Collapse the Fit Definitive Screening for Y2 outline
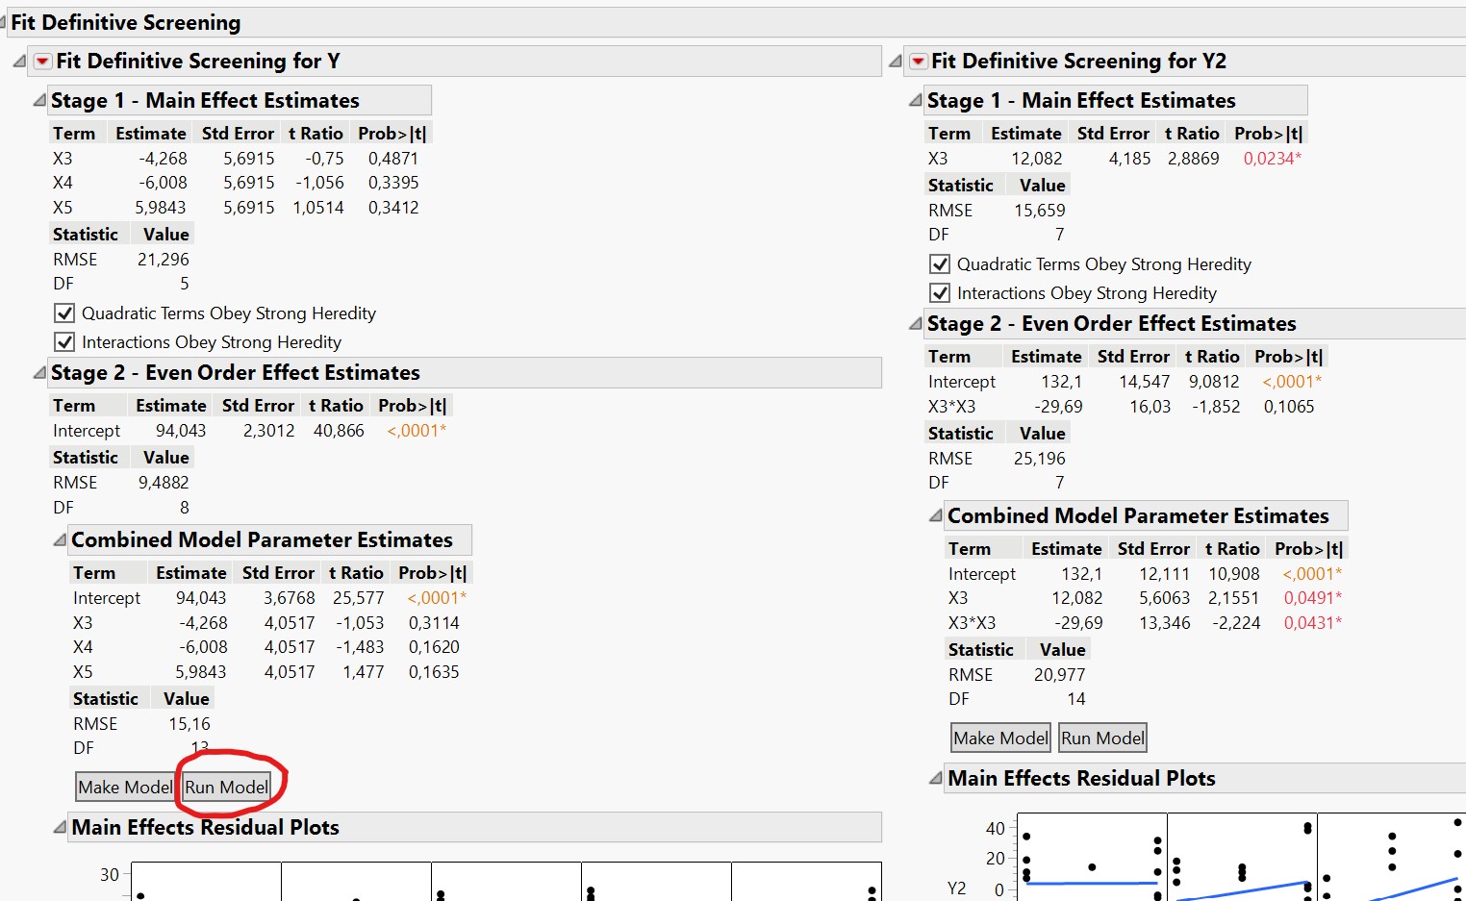The height and width of the screenshot is (901, 1466). point(897,61)
